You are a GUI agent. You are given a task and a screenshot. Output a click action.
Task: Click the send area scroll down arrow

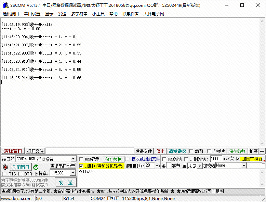point(262,184)
